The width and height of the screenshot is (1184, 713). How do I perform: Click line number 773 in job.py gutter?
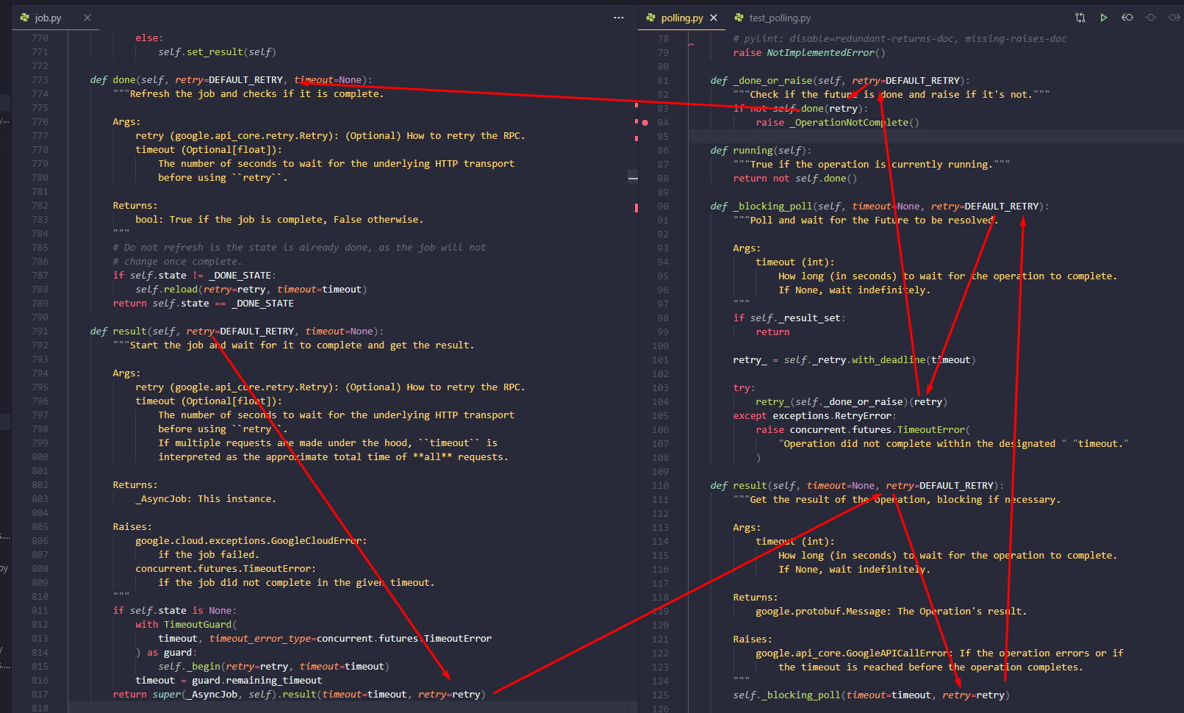click(40, 80)
